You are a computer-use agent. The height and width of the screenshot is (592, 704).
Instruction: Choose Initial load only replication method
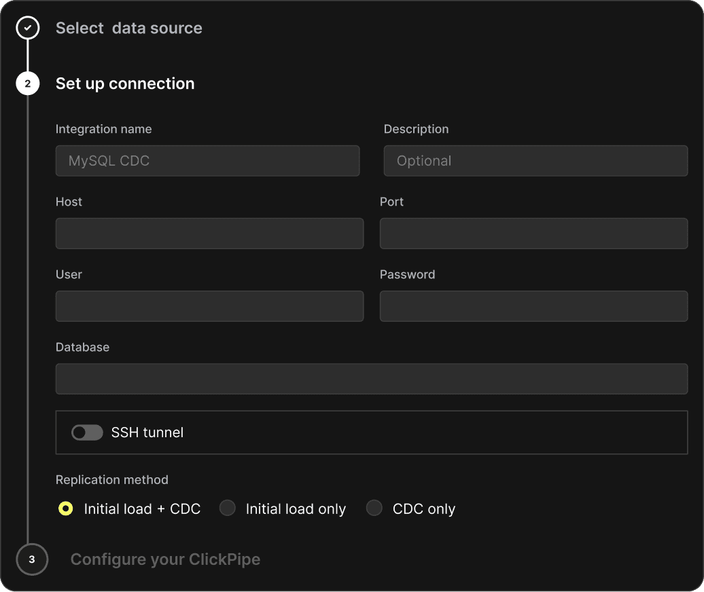click(x=227, y=508)
